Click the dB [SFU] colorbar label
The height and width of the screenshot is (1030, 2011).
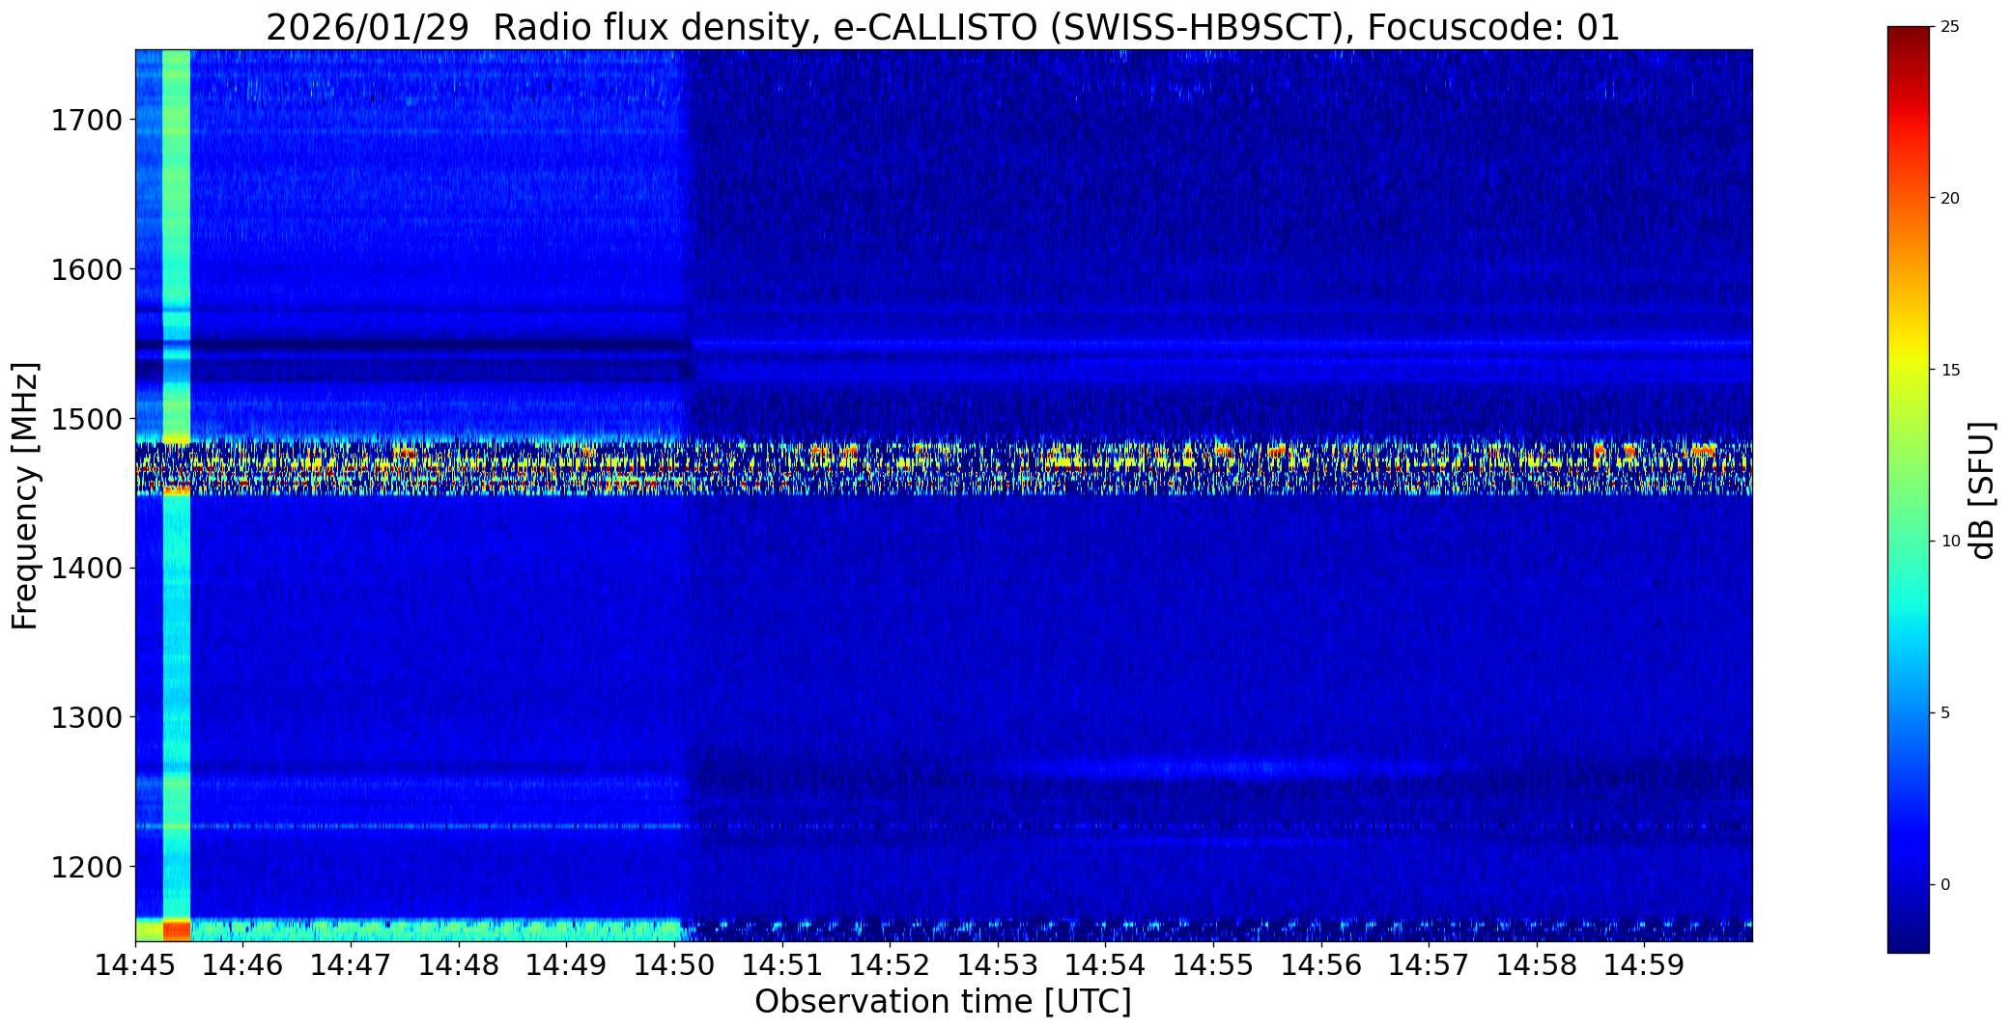[x=1982, y=489]
